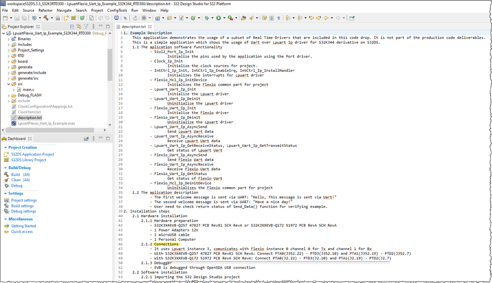Toggle Link with Editor in Project Explorer

coord(79,27)
